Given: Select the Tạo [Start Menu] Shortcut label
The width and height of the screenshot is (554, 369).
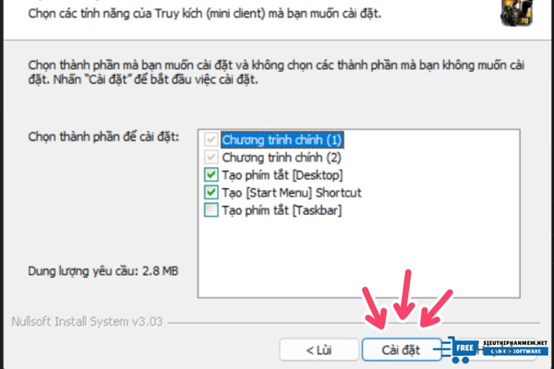Looking at the screenshot, I should 292,193.
